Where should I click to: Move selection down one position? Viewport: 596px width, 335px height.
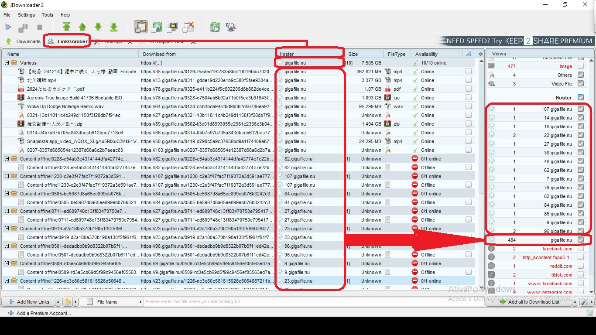click(x=98, y=27)
